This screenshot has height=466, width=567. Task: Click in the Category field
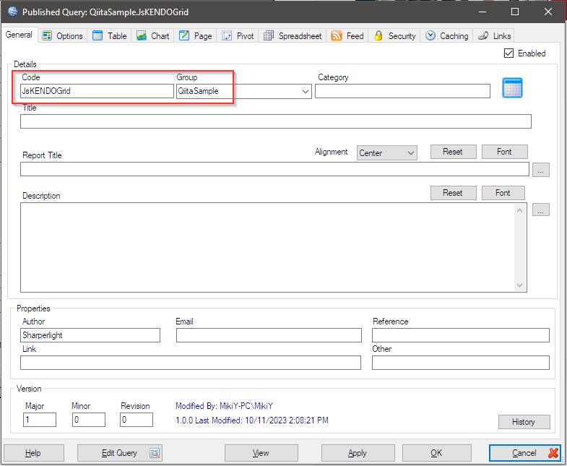coord(402,91)
